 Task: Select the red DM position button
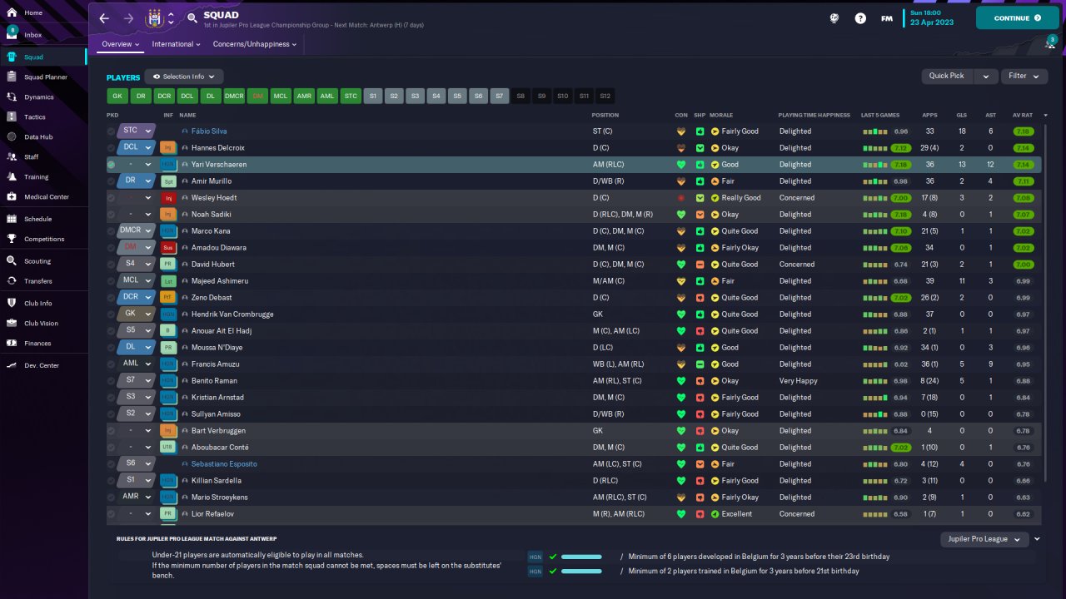tap(257, 97)
